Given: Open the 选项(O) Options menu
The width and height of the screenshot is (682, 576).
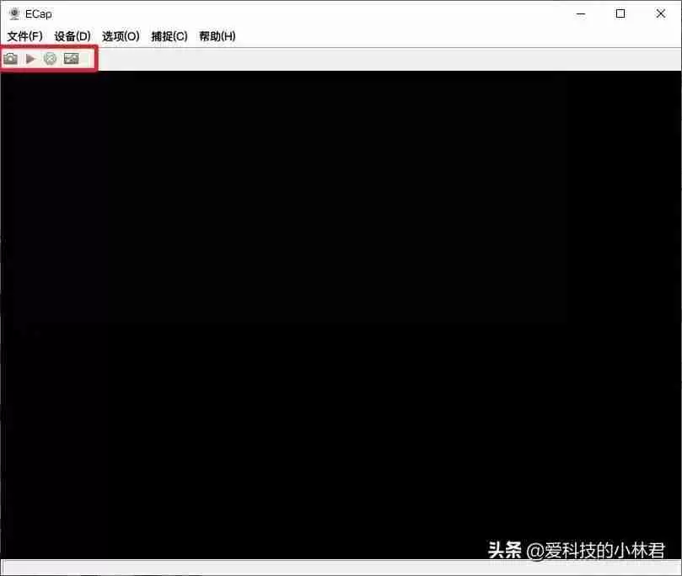Looking at the screenshot, I should coord(119,35).
